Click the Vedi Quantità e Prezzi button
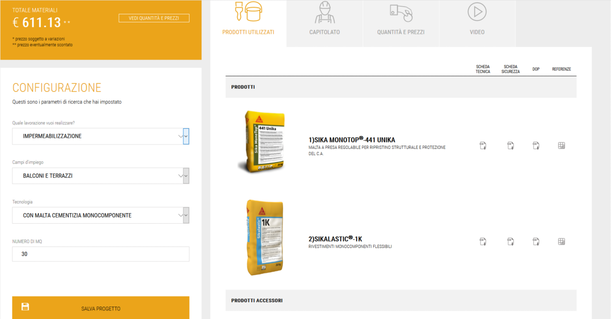The image size is (611, 319). pyautogui.click(x=154, y=18)
